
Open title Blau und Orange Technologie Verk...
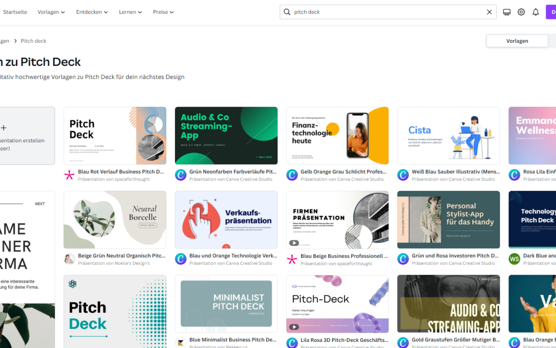point(233,256)
